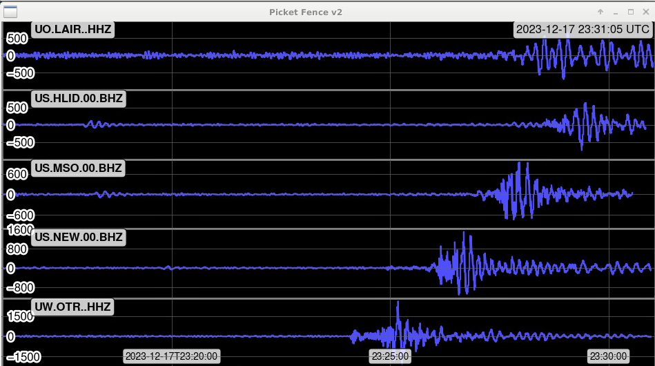The image size is (655, 366).
Task: Click the 23:25:00 time axis marker
Action: click(390, 356)
